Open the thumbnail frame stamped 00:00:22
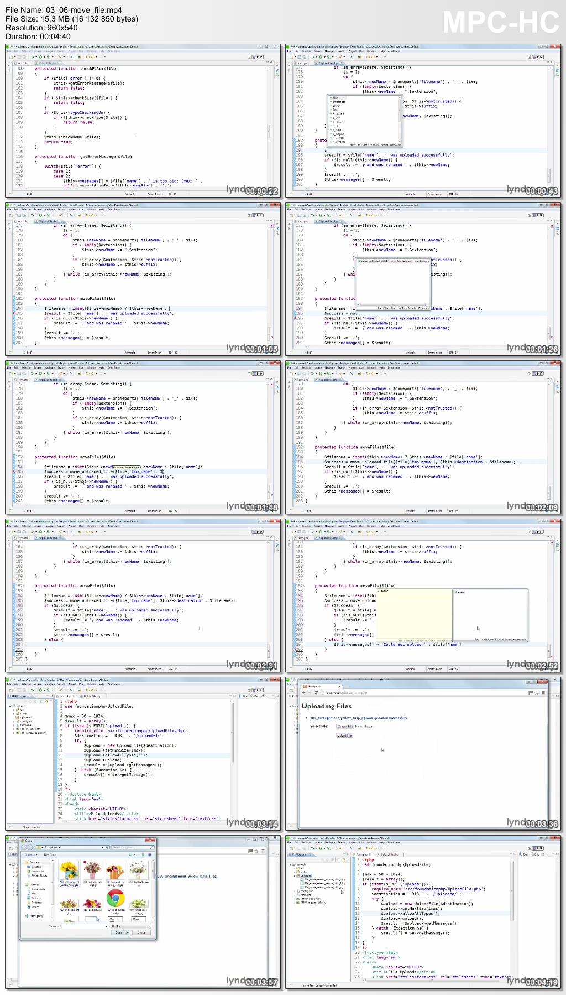Image resolution: width=566 pixels, height=995 pixels. point(143,121)
